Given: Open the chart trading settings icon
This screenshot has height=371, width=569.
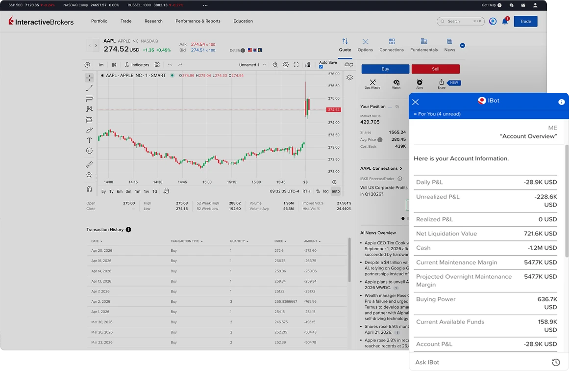Looking at the screenshot, I should pyautogui.click(x=308, y=65).
